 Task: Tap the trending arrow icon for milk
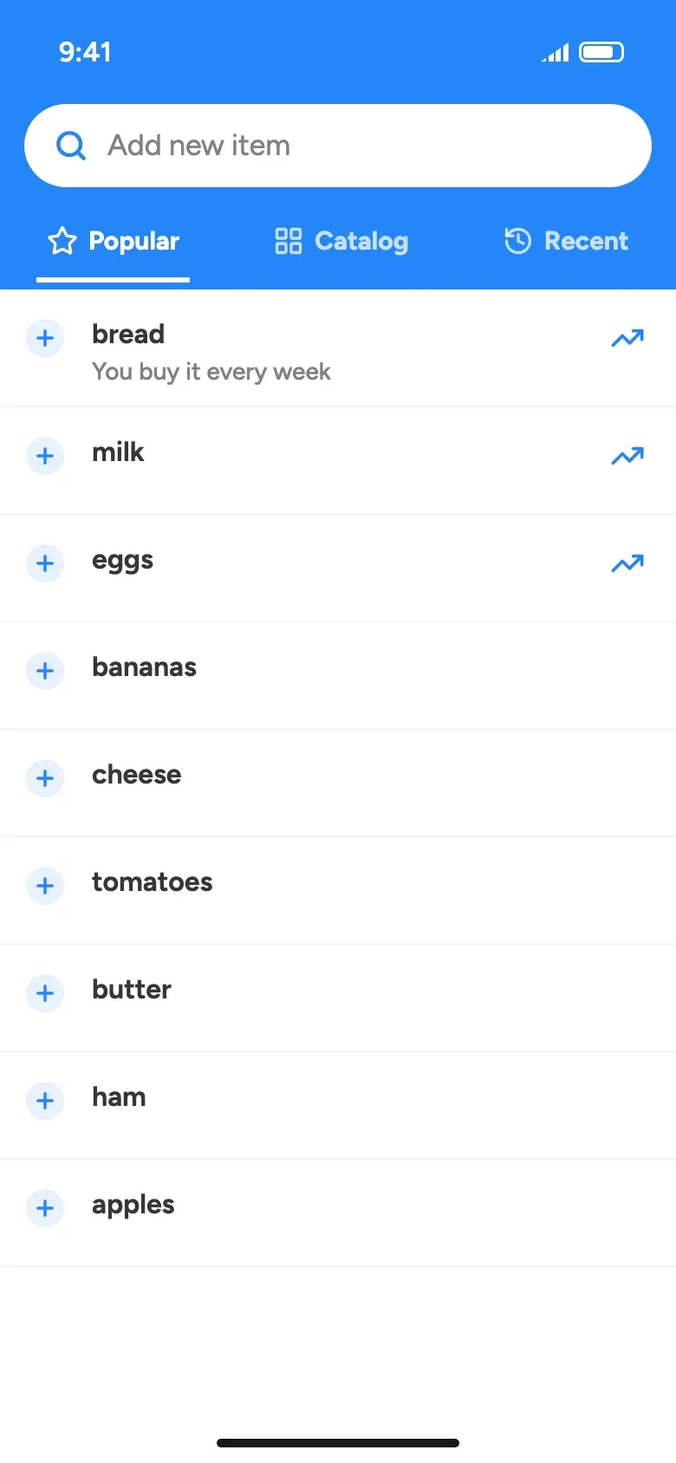pyautogui.click(x=627, y=456)
